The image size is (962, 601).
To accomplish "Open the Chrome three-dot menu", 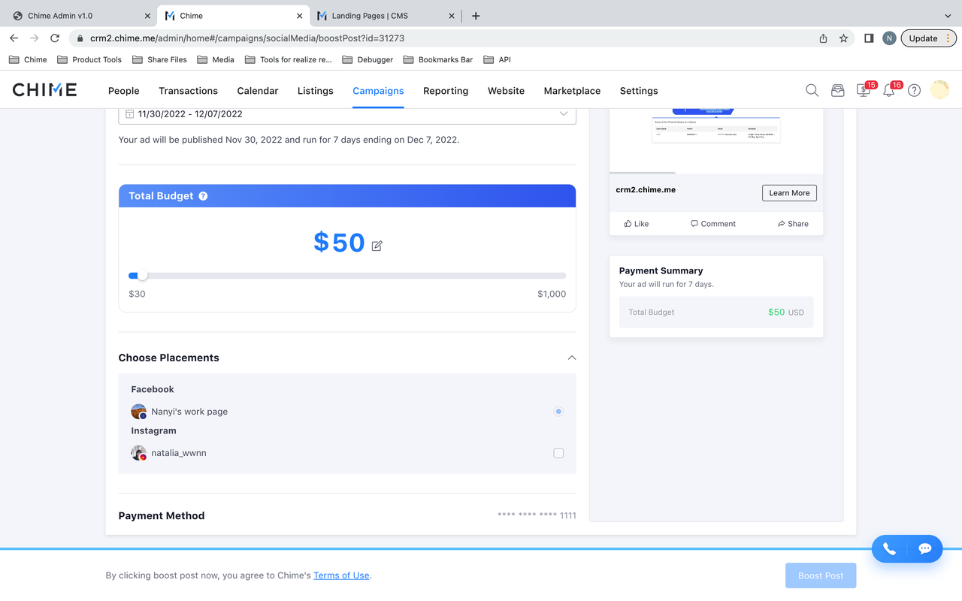I will click(x=948, y=38).
